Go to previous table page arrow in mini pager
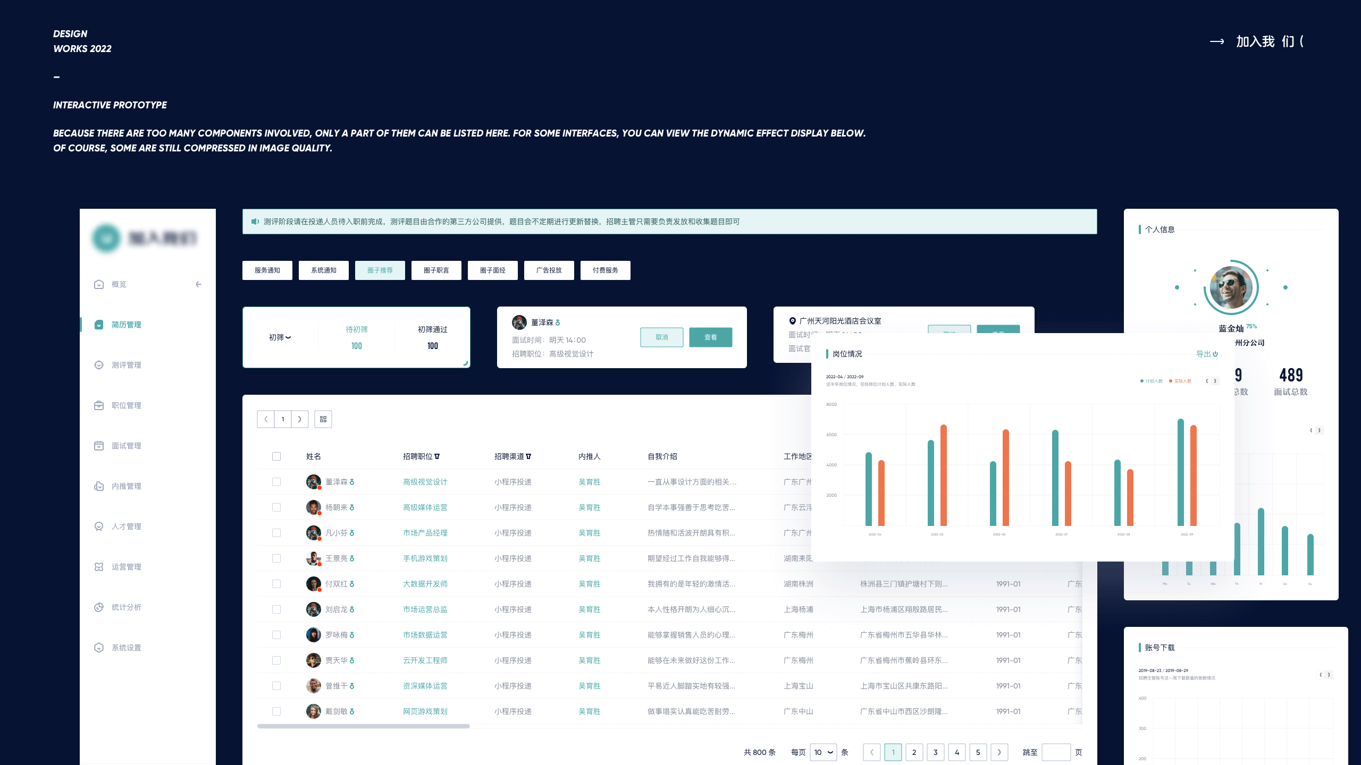This screenshot has height=765, width=1361. coord(266,419)
